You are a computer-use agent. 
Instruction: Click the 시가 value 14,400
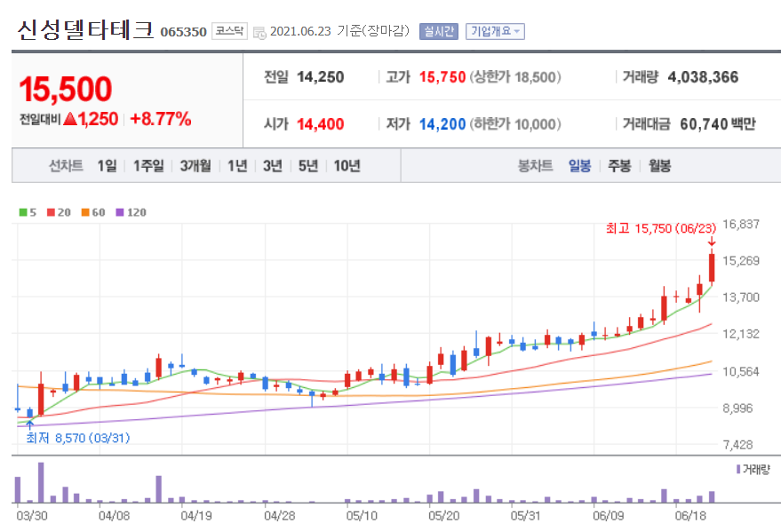(x=320, y=124)
